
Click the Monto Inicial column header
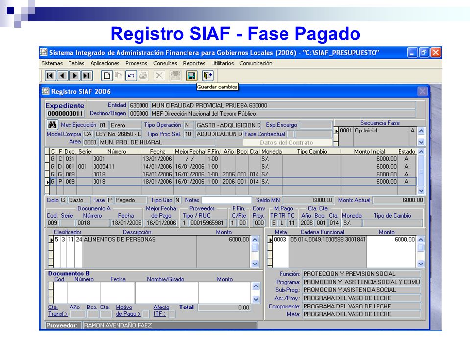369,152
